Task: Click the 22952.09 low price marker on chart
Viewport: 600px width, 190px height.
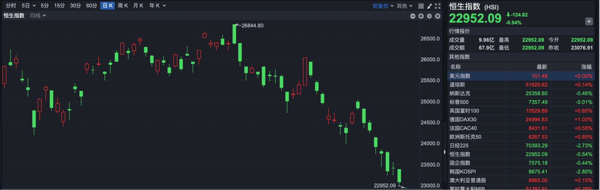Action: tap(385, 186)
